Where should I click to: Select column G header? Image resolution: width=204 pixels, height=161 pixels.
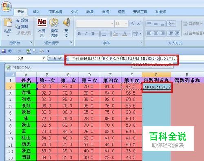click(x=156, y=75)
